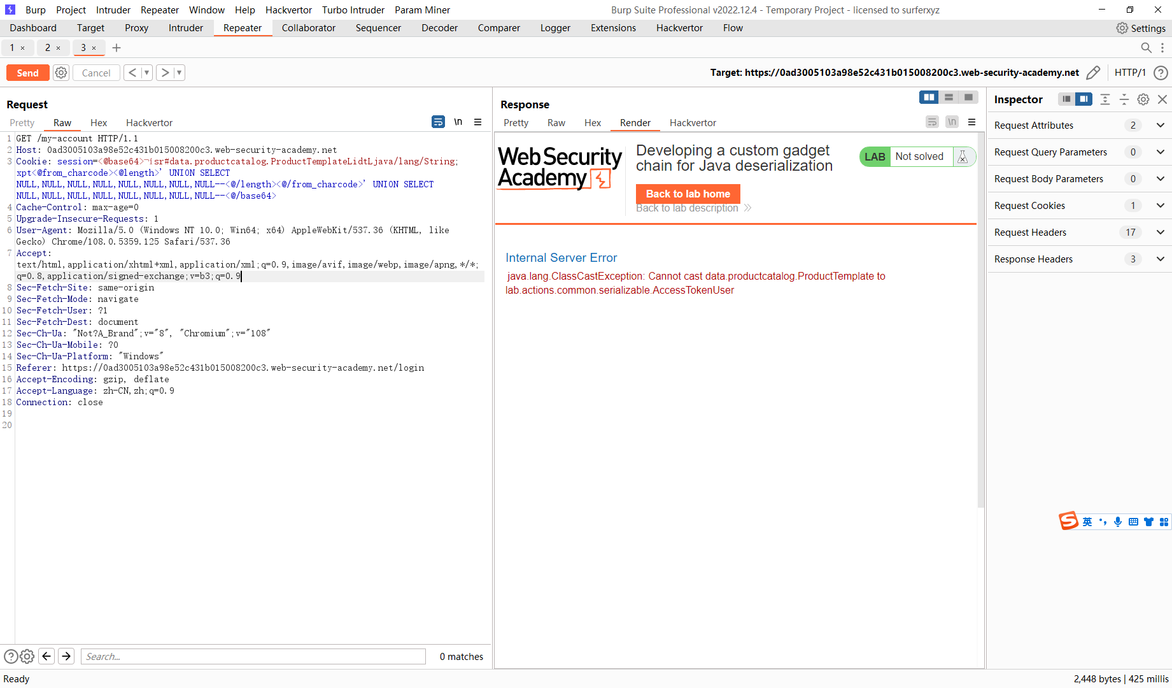
Task: Switch Request view to Hex
Action: 99,123
